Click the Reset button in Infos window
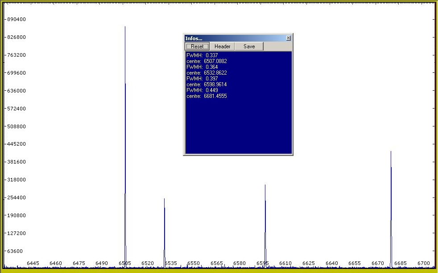The width and height of the screenshot is (438, 273). pos(197,46)
